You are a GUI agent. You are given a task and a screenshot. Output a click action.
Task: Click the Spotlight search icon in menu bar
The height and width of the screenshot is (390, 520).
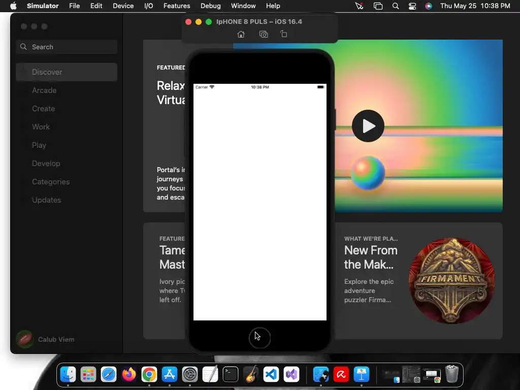tap(395, 6)
